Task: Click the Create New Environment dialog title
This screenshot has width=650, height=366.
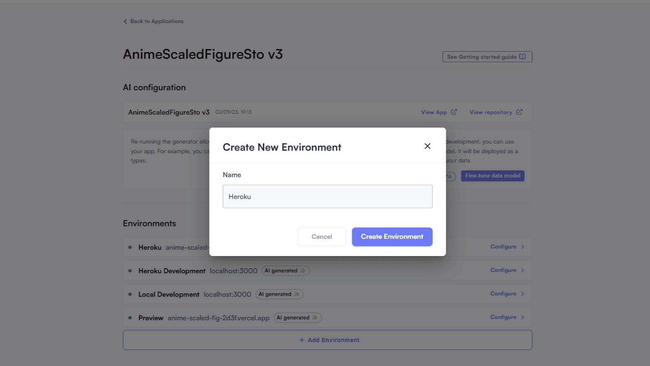Action: [282, 147]
